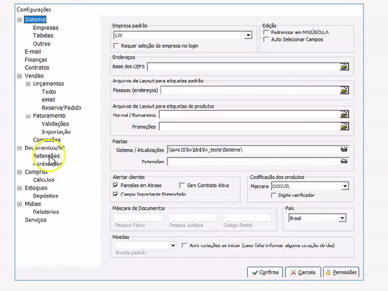Click drive icon beside Extensões field

344,161
